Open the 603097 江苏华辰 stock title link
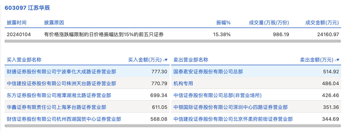Viewport: 343px width, 131px height. 27,8
